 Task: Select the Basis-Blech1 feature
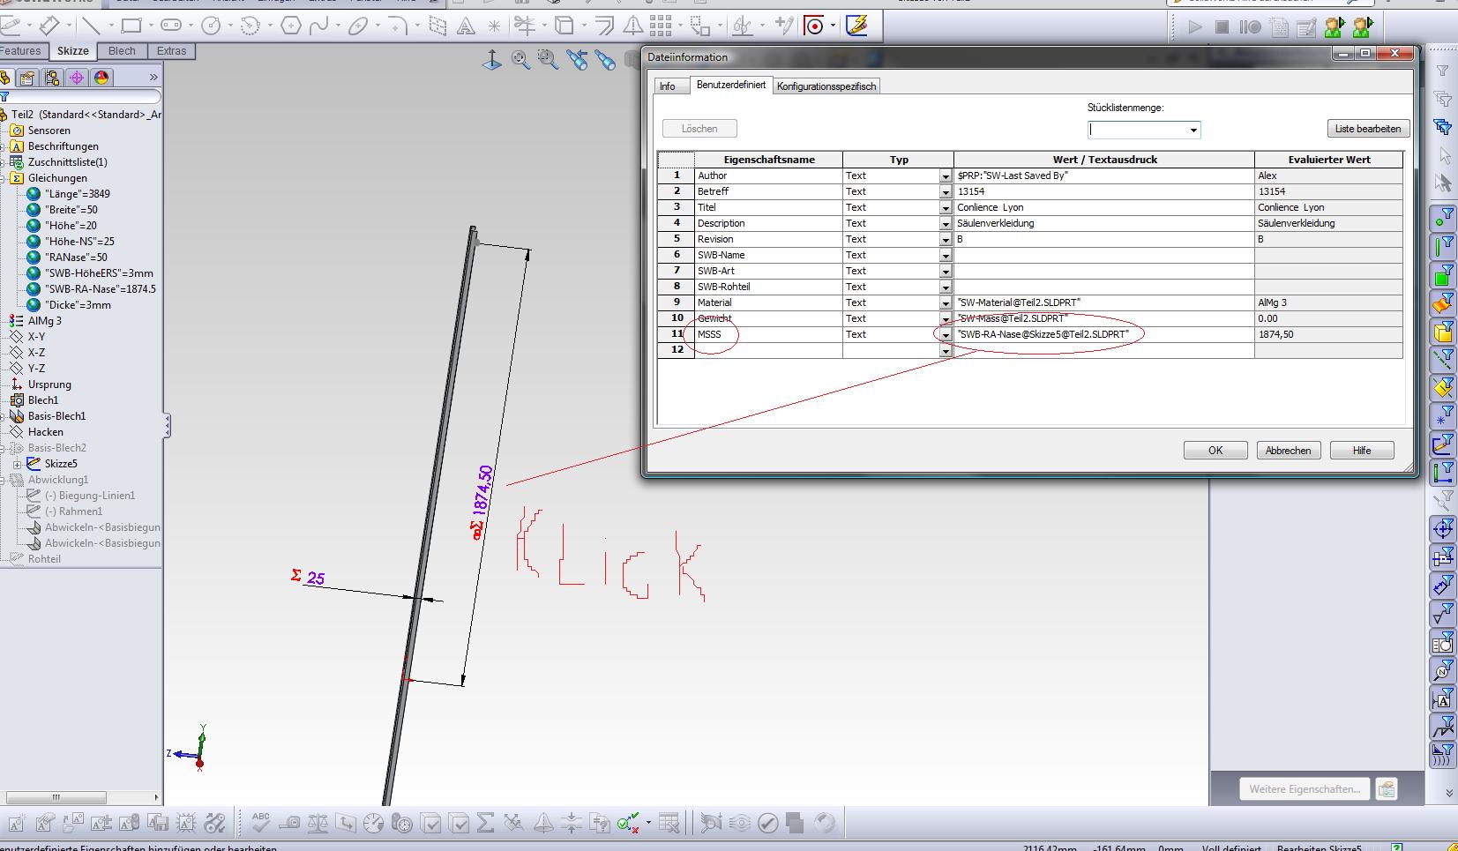pos(56,416)
